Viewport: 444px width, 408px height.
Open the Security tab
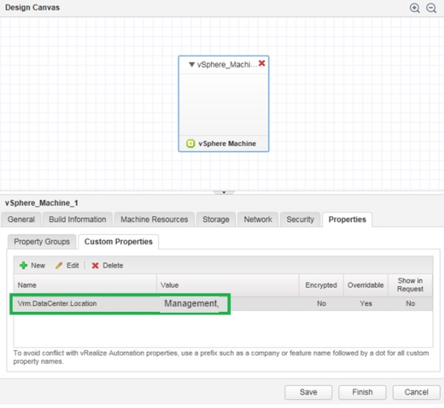[x=300, y=220]
